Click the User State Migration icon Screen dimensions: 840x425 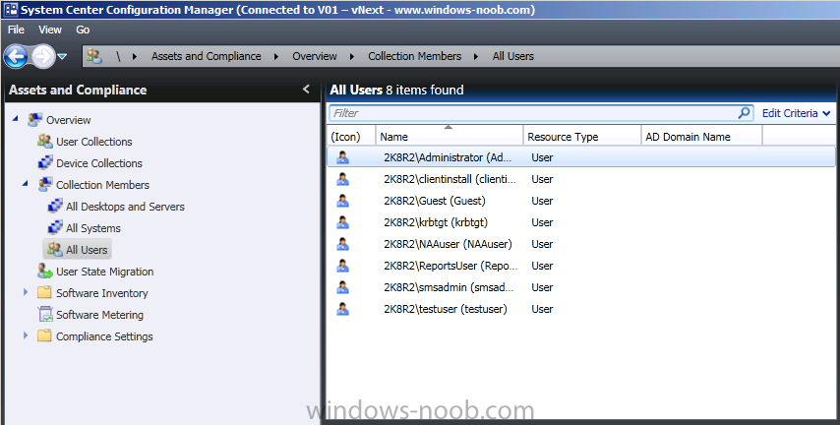pos(45,272)
